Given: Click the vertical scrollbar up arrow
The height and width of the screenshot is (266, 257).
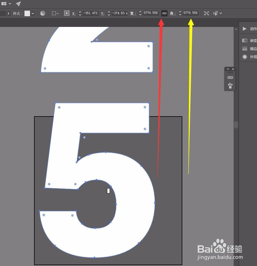Looking at the screenshot, I should pyautogui.click(x=236, y=29).
